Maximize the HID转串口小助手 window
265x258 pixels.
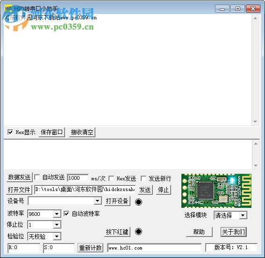[x=237, y=8]
